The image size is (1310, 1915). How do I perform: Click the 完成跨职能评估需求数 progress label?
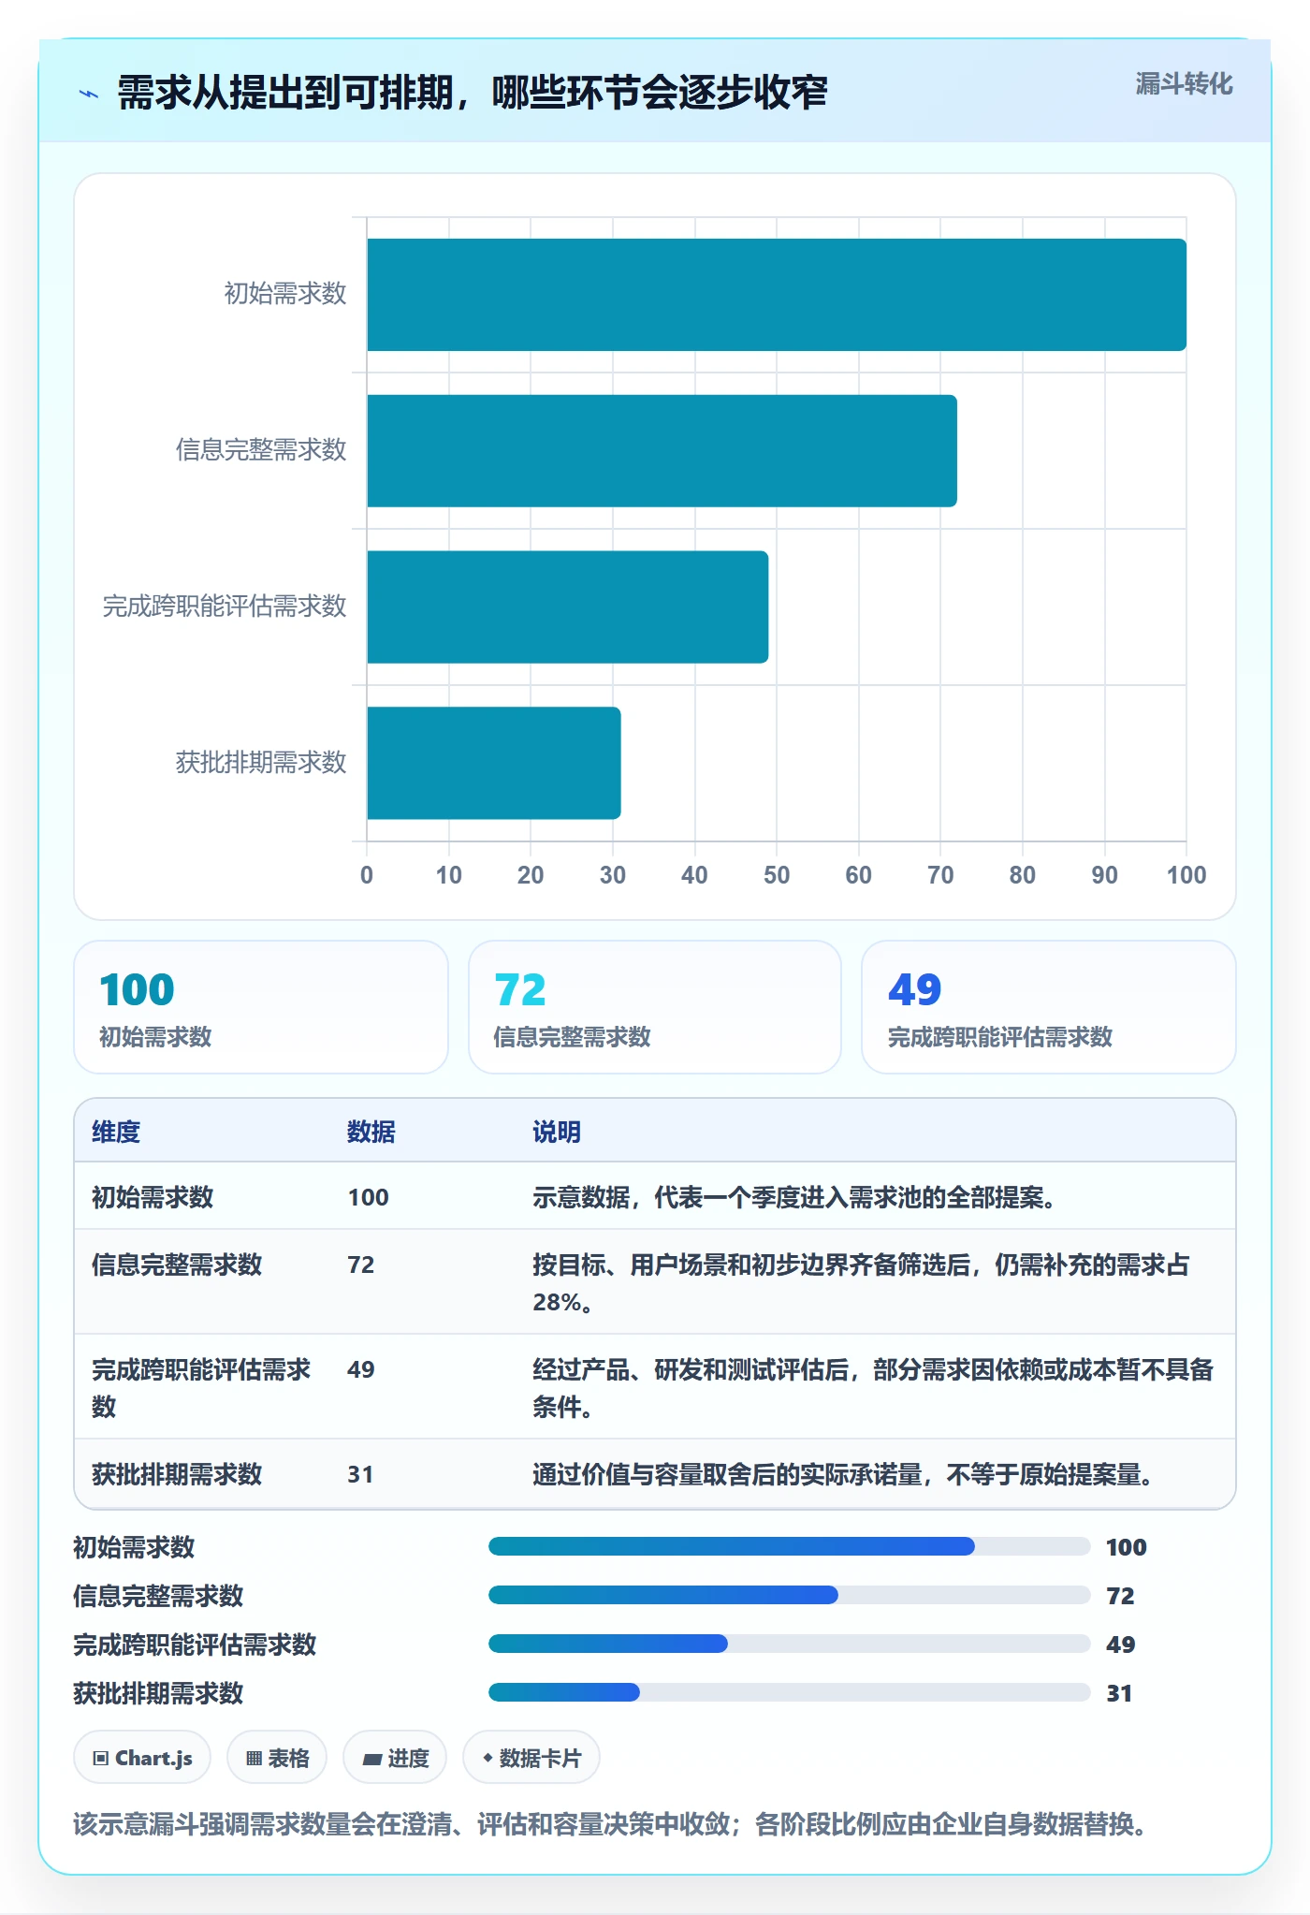coord(195,1645)
